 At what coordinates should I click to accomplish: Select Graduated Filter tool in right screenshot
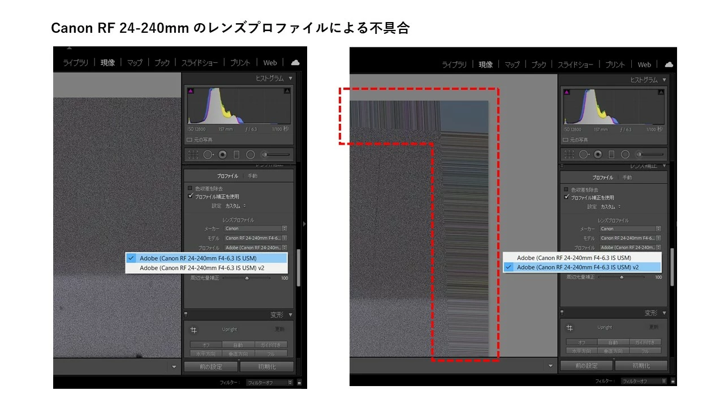[x=611, y=154]
